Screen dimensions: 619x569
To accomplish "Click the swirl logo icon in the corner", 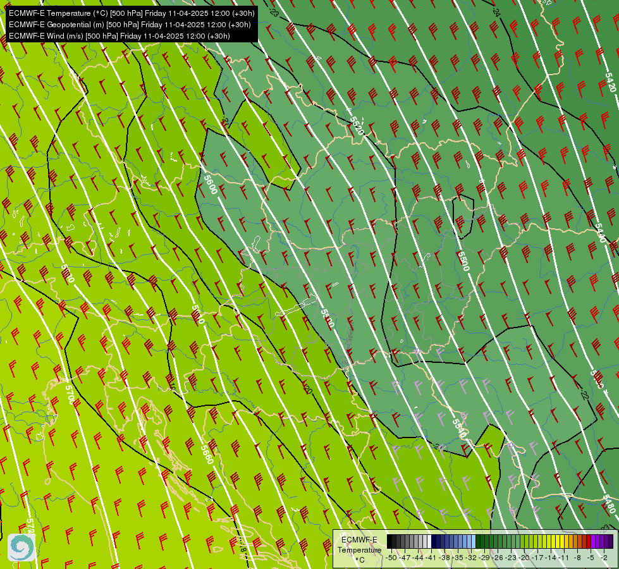I will click(x=21, y=548).
